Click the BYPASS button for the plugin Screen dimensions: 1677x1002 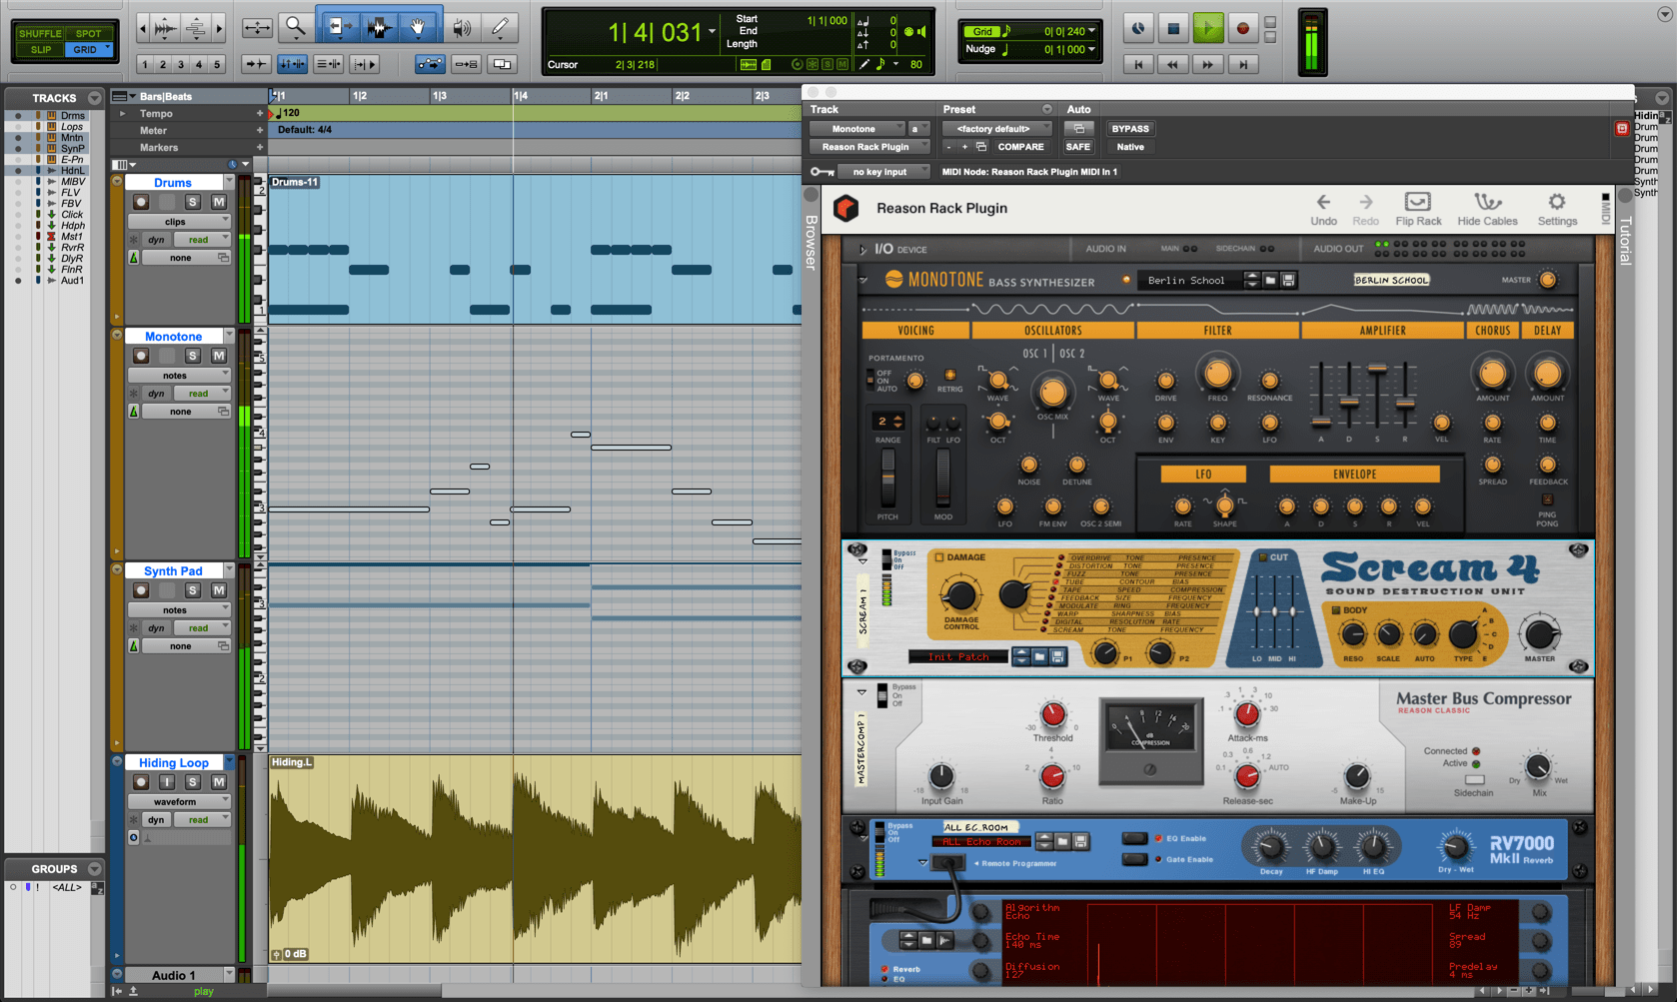(x=1130, y=128)
